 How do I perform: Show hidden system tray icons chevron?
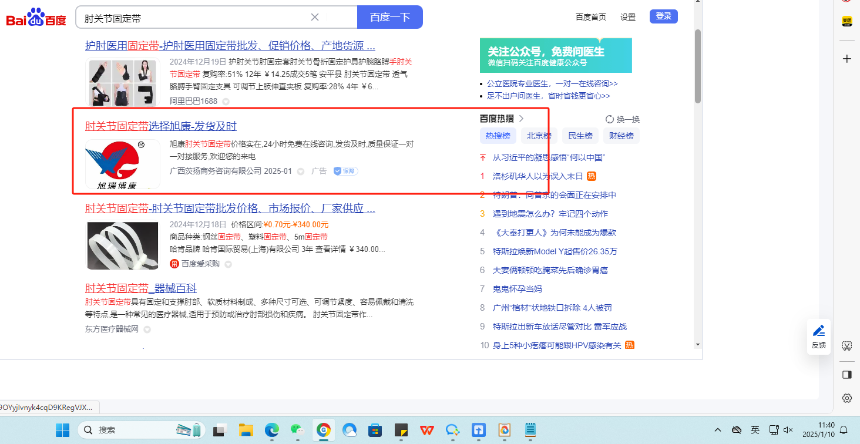coord(718,430)
